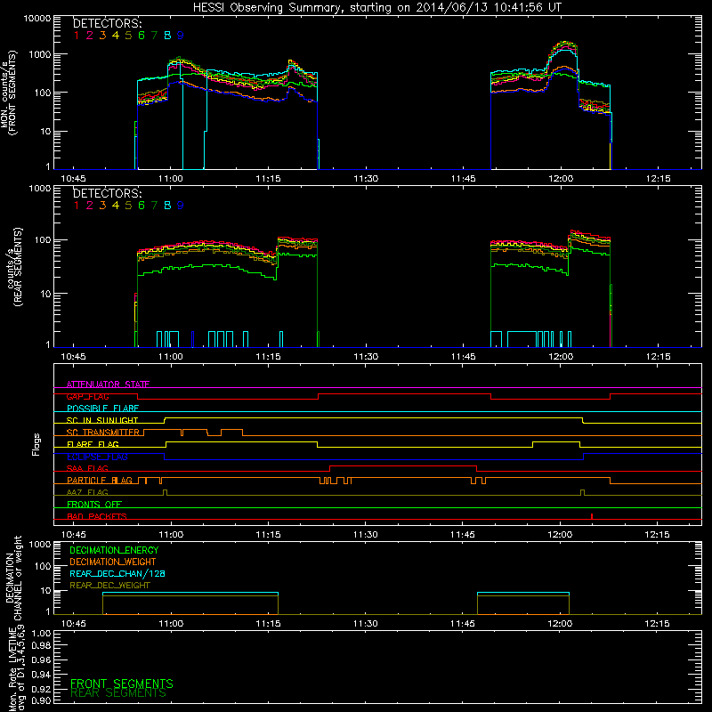
Task: Click the red BAD_PACKETS tick mark near 12:05
Action: point(592,516)
